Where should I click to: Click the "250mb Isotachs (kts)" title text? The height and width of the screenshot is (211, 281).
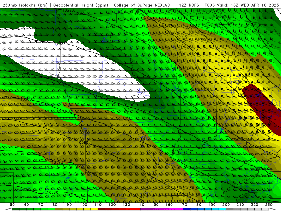25,5
